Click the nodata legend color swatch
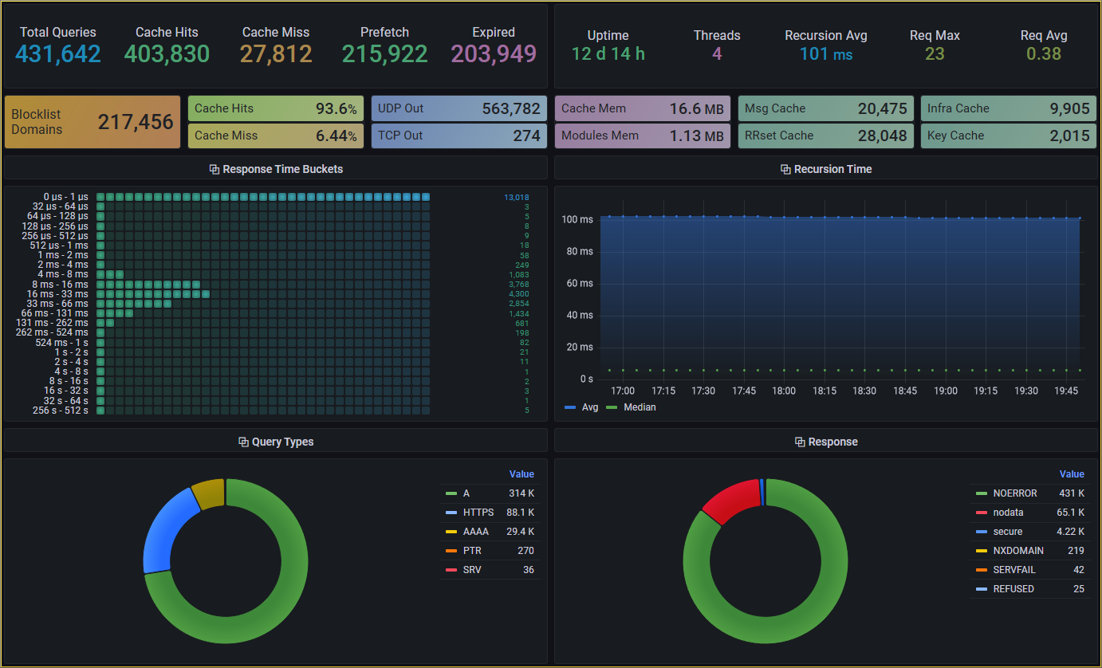 tap(981, 513)
